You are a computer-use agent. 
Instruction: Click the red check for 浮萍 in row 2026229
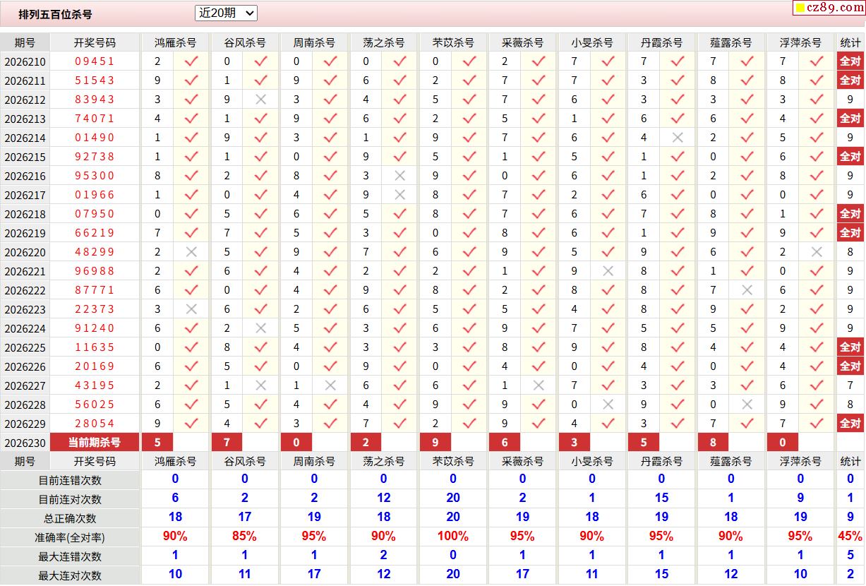coord(817,424)
